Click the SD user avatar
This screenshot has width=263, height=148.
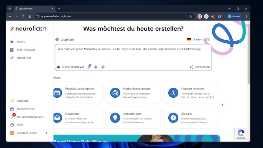12,133
